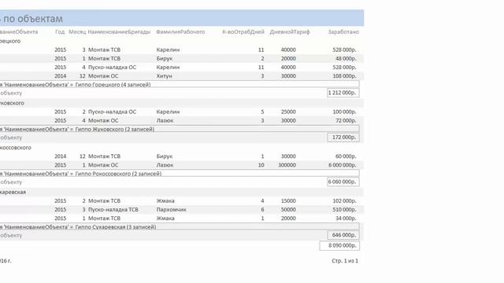This screenshot has width=504, height=283.
Task: Click 'Жмака' in the 34 000р. row
Action: (x=165, y=219)
